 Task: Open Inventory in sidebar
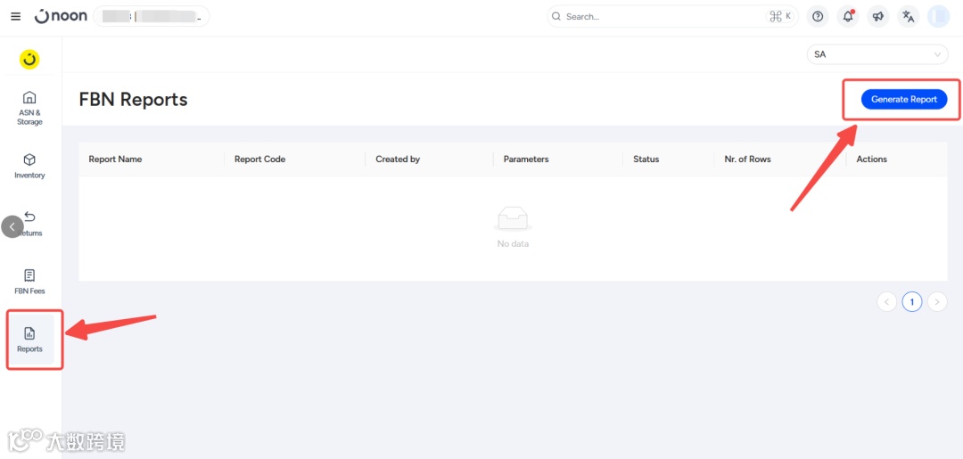pos(29,167)
